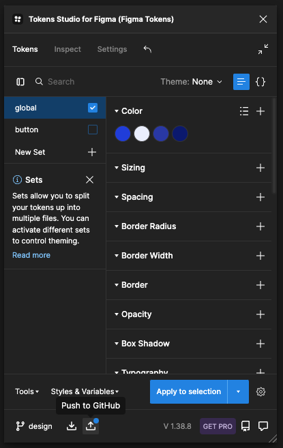Open the Tools dropdown menu
The image size is (283, 448).
pyautogui.click(x=27, y=391)
